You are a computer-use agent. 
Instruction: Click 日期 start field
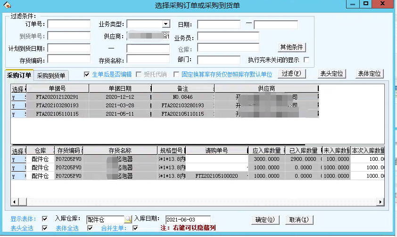point(219,24)
